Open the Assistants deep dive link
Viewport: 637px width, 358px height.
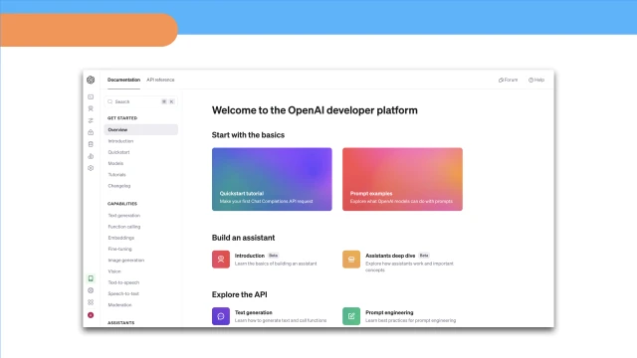(390, 256)
